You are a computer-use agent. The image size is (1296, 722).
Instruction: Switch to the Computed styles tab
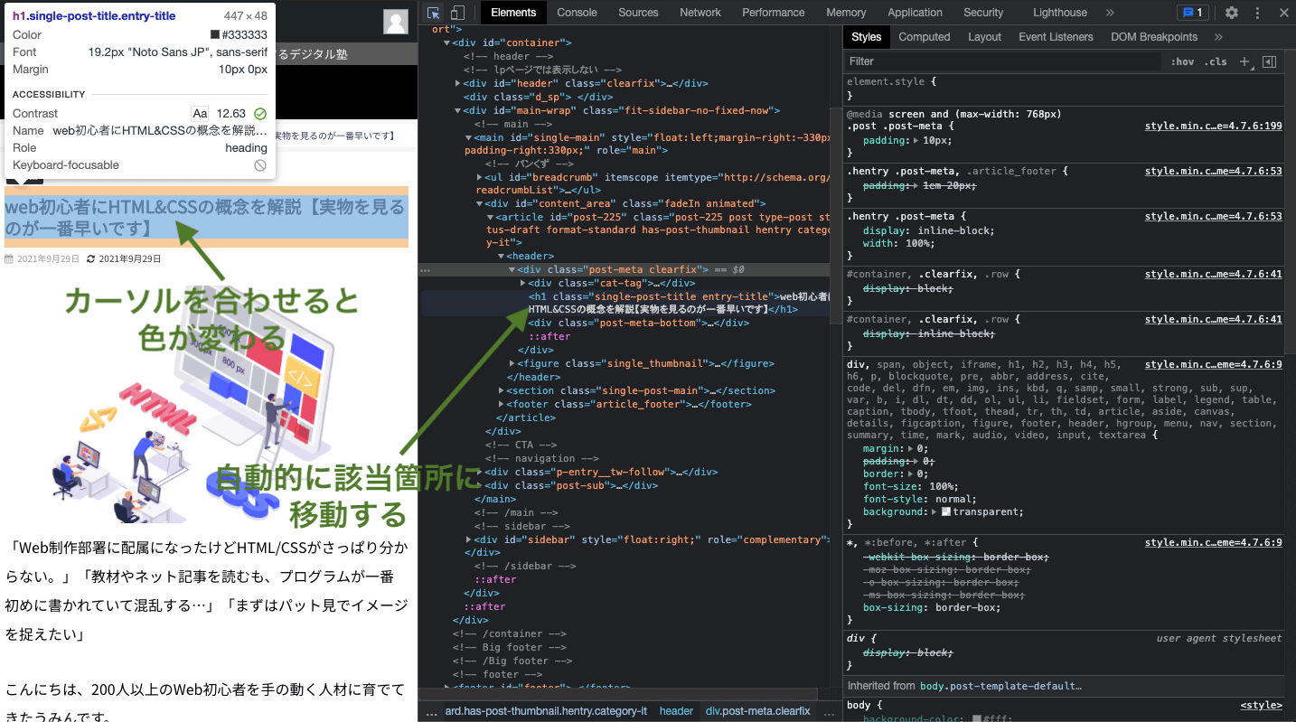[x=925, y=37]
